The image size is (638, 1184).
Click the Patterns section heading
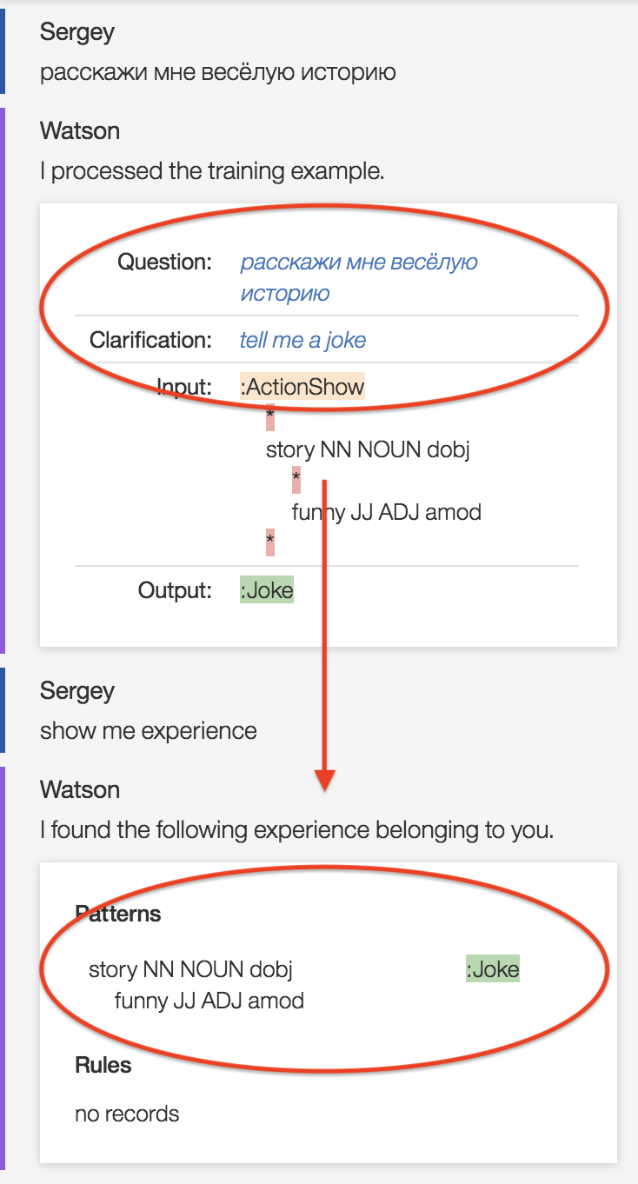point(118,914)
